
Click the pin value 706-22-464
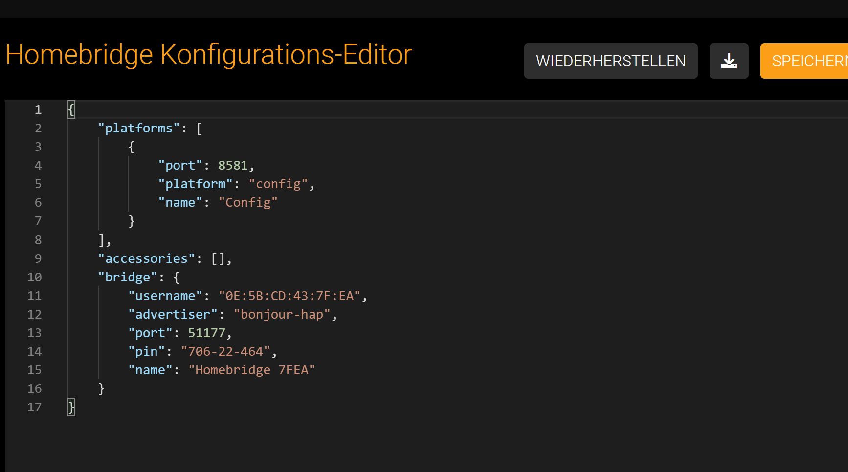click(225, 352)
